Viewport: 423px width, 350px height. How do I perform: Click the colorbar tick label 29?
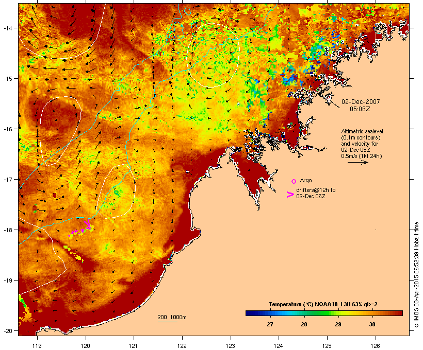(338, 324)
